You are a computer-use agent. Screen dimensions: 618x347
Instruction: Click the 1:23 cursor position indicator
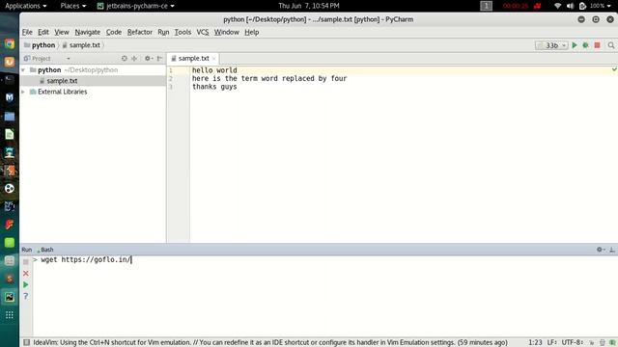click(535, 343)
